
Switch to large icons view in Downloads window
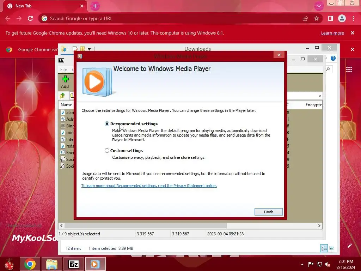332,248
